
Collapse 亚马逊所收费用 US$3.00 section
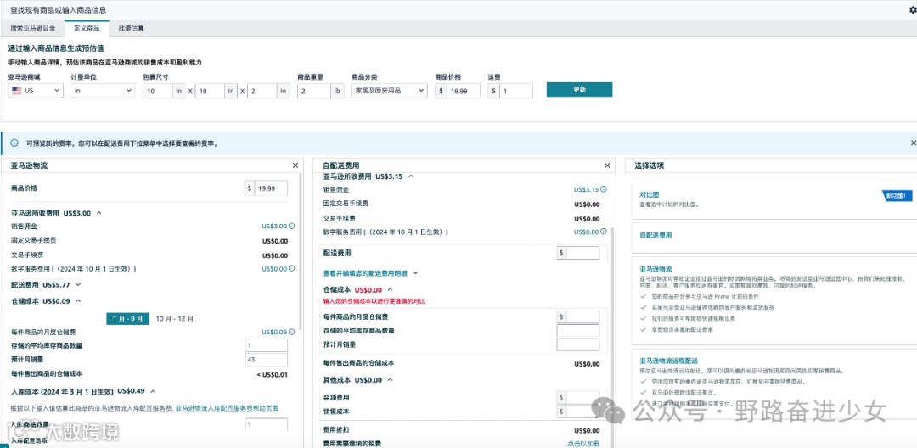(x=98, y=213)
